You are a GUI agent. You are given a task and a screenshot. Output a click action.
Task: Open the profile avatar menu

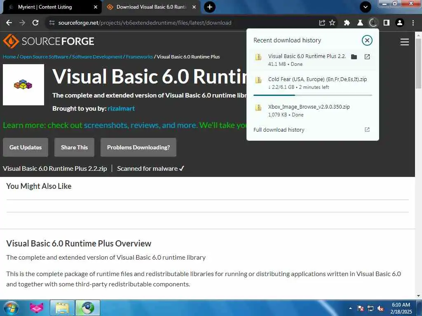[x=400, y=23]
